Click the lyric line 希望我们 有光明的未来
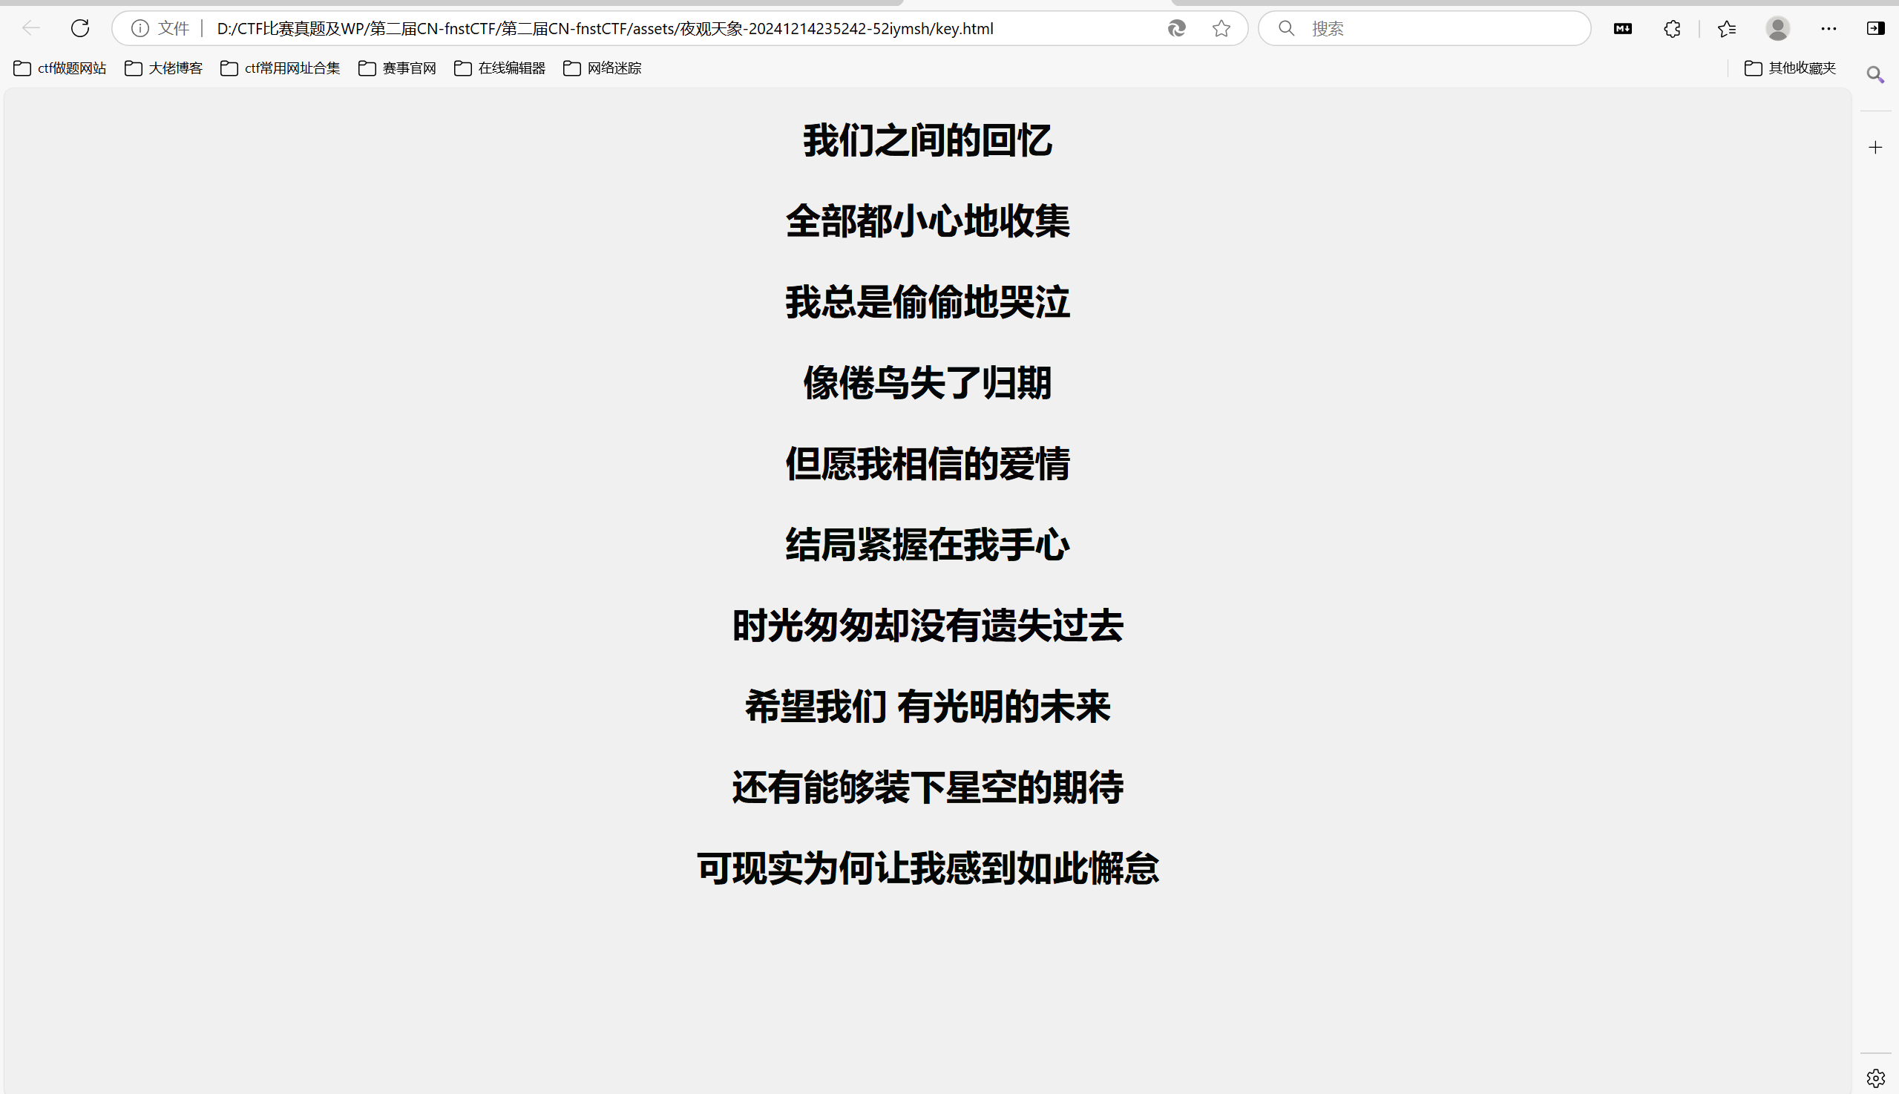The image size is (1899, 1094). click(x=927, y=707)
